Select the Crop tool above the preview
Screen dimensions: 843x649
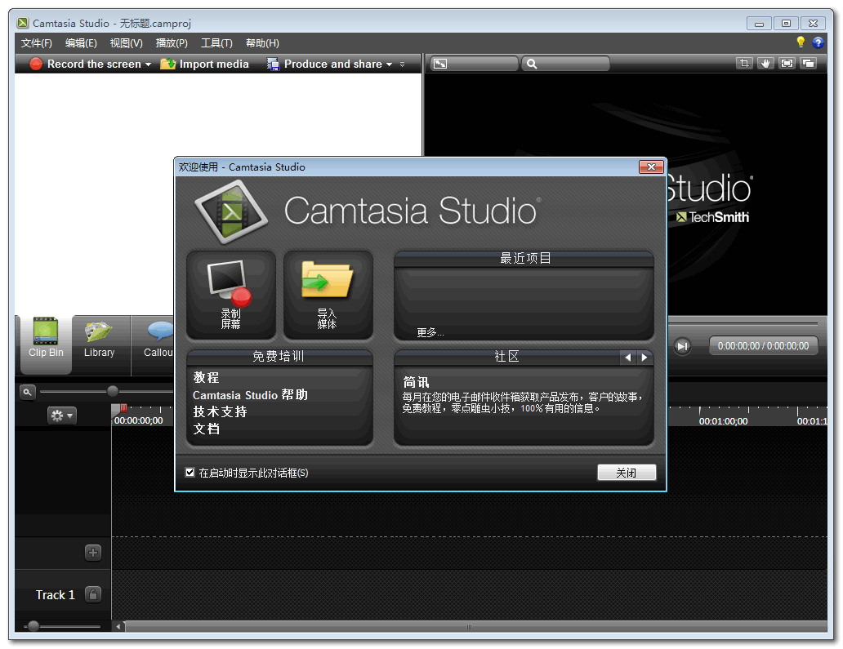click(x=743, y=63)
